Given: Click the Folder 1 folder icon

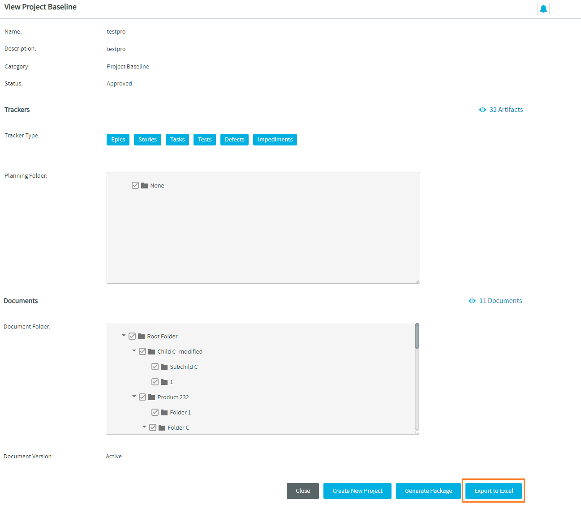Looking at the screenshot, I should (164, 412).
